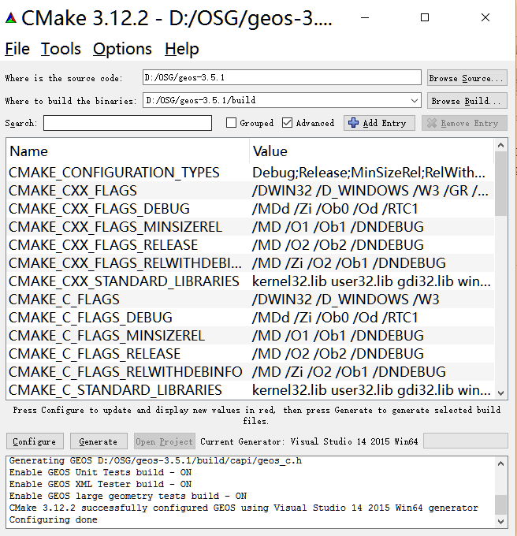The height and width of the screenshot is (536, 517).
Task: Click the 'Configuring done' log line
Action: (x=54, y=519)
